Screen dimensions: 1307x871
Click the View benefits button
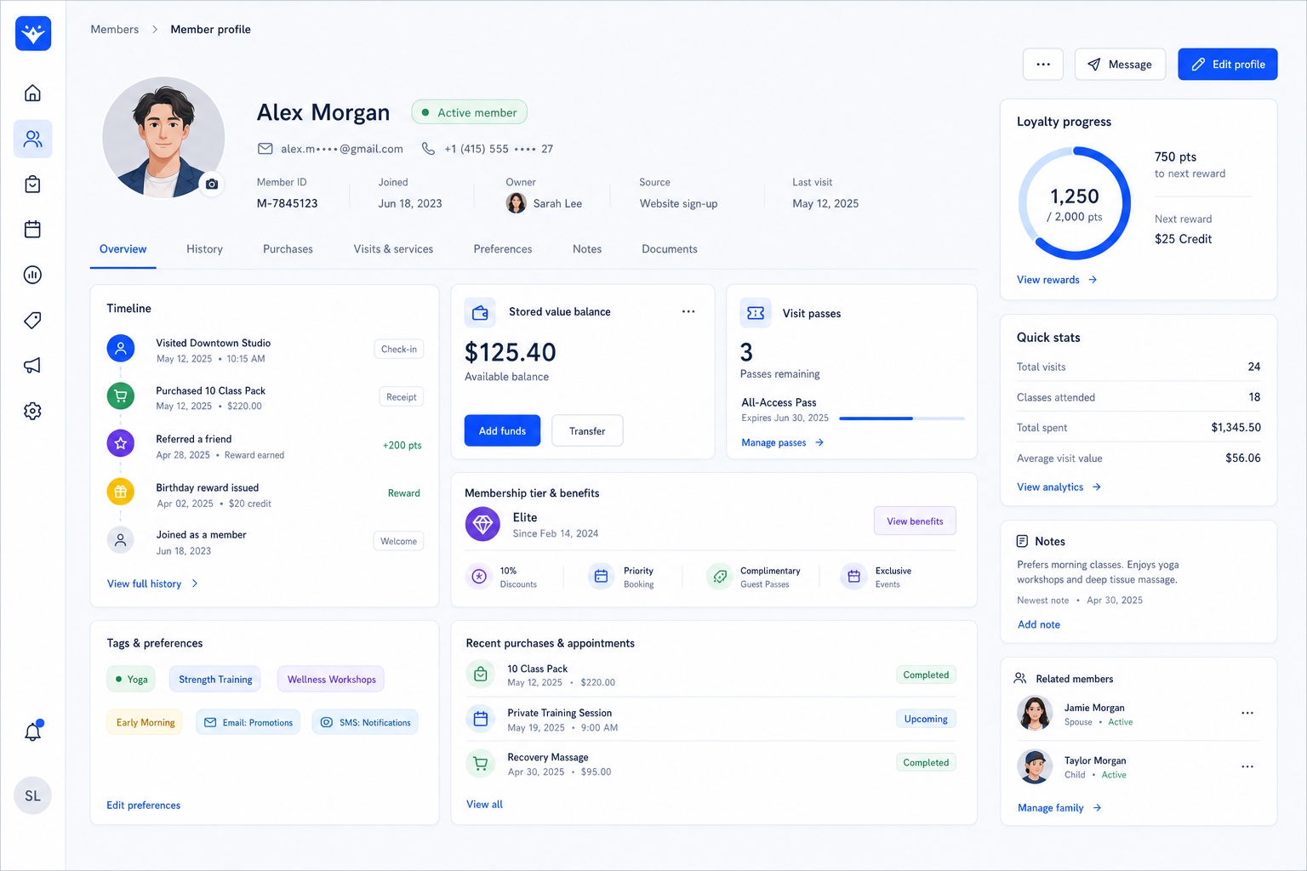[915, 521]
